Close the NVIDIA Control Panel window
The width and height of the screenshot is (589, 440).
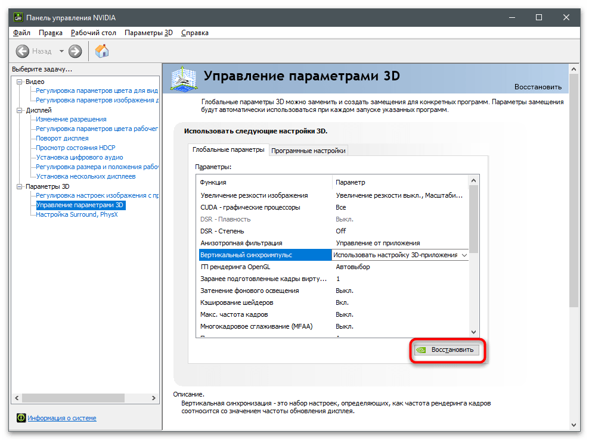566,17
